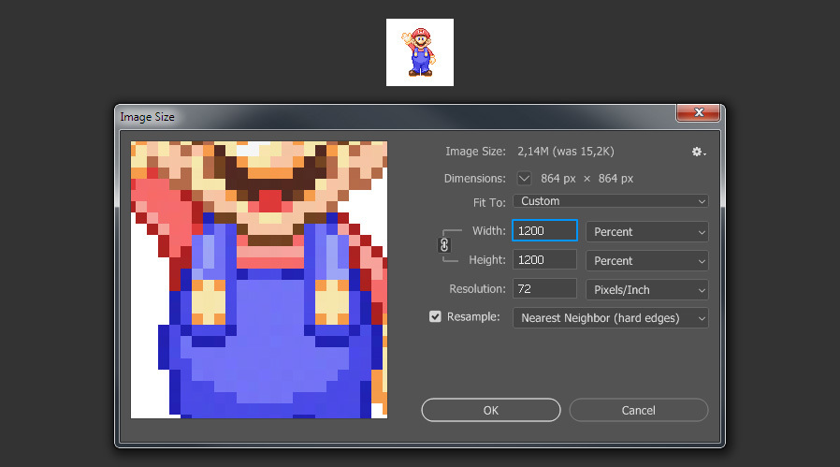840x467 pixels.
Task: Click the Resolution input field
Action: click(x=544, y=288)
